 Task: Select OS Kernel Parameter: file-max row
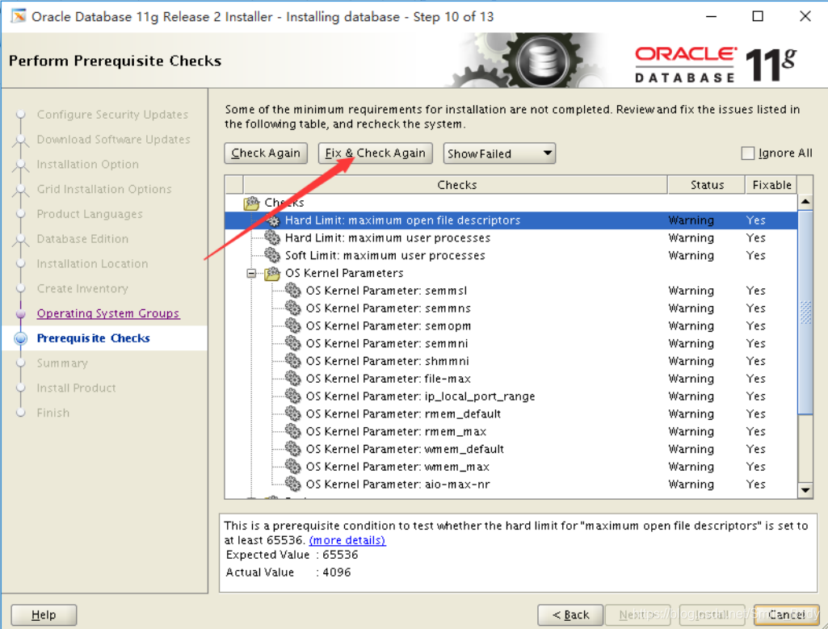coord(511,379)
